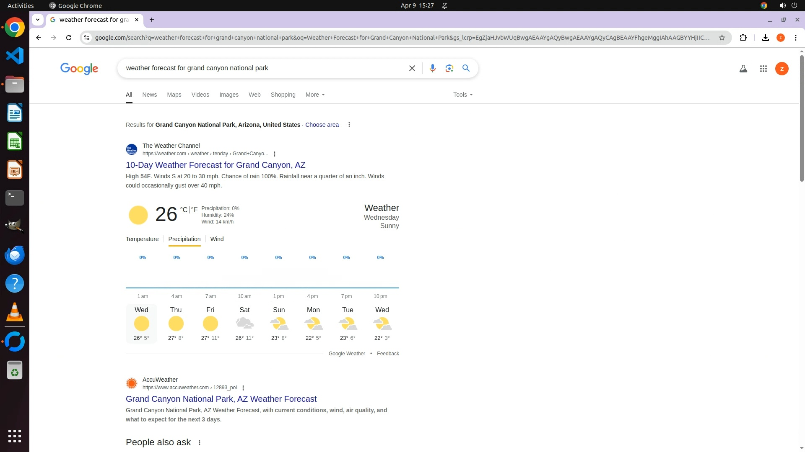
Task: Open 10-Day Weather Forecast for Grand Canyon link
Action: point(216,165)
